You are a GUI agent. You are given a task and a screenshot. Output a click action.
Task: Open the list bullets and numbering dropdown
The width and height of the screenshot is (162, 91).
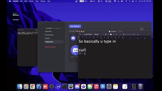[x=138, y=34]
